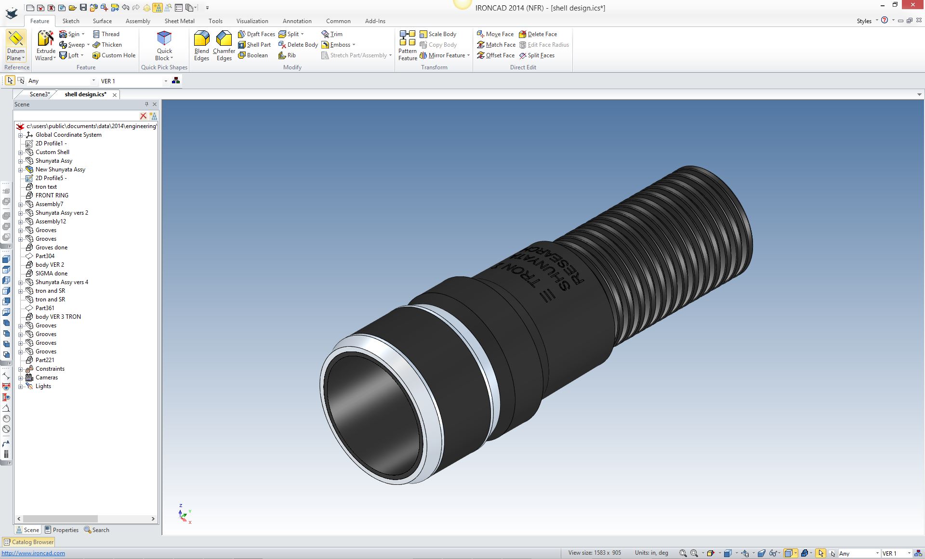925x559 pixels.
Task: Click the Thread tool
Action: (x=106, y=34)
